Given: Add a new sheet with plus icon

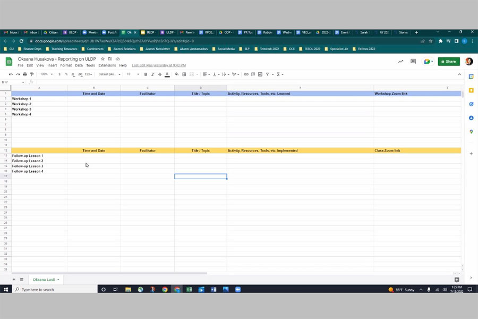Looking at the screenshot, I should click(x=14, y=280).
